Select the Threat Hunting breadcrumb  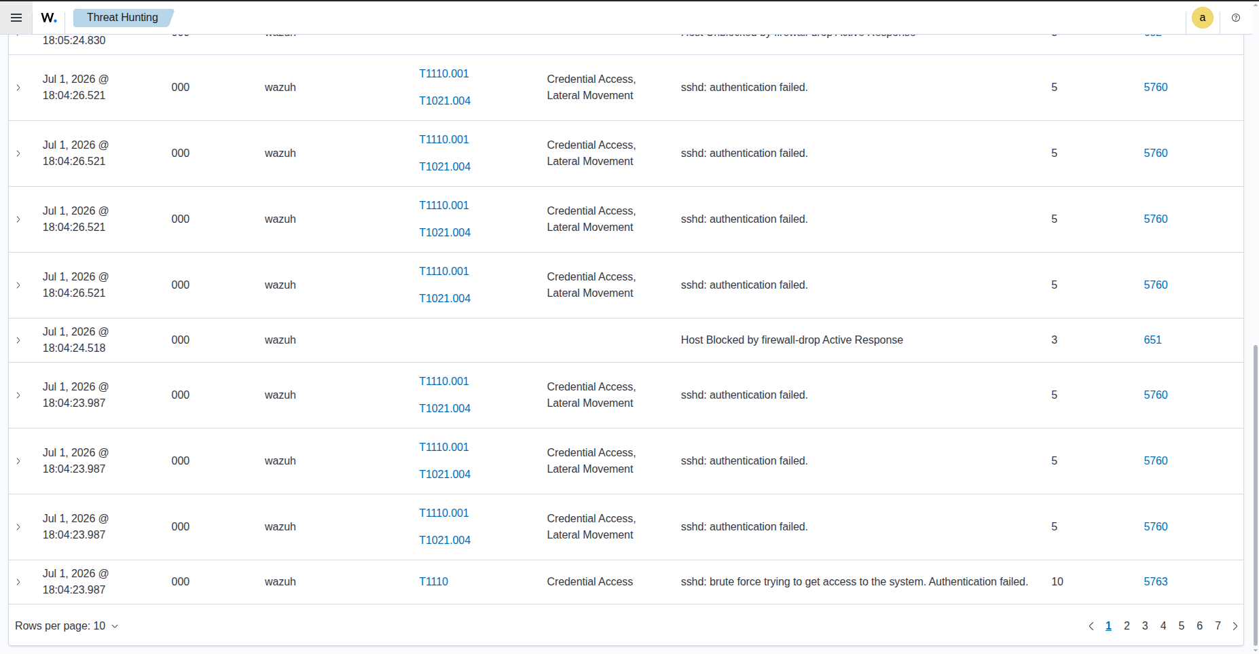coord(122,18)
